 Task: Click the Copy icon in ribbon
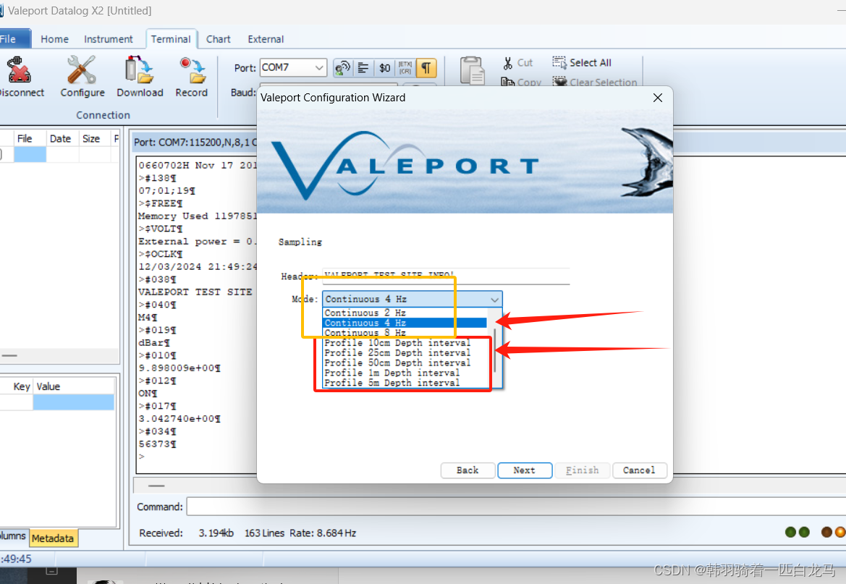coord(507,82)
